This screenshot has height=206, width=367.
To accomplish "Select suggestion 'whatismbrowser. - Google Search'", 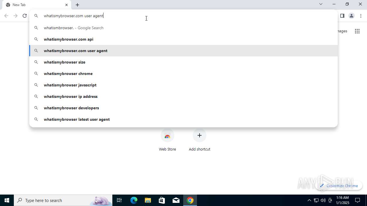I will coord(183,28).
